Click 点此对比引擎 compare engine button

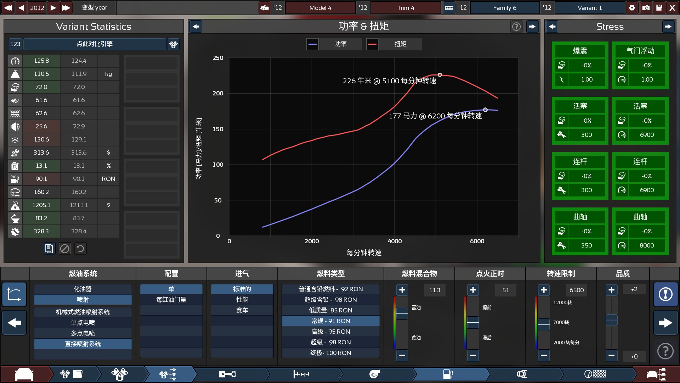(x=95, y=44)
